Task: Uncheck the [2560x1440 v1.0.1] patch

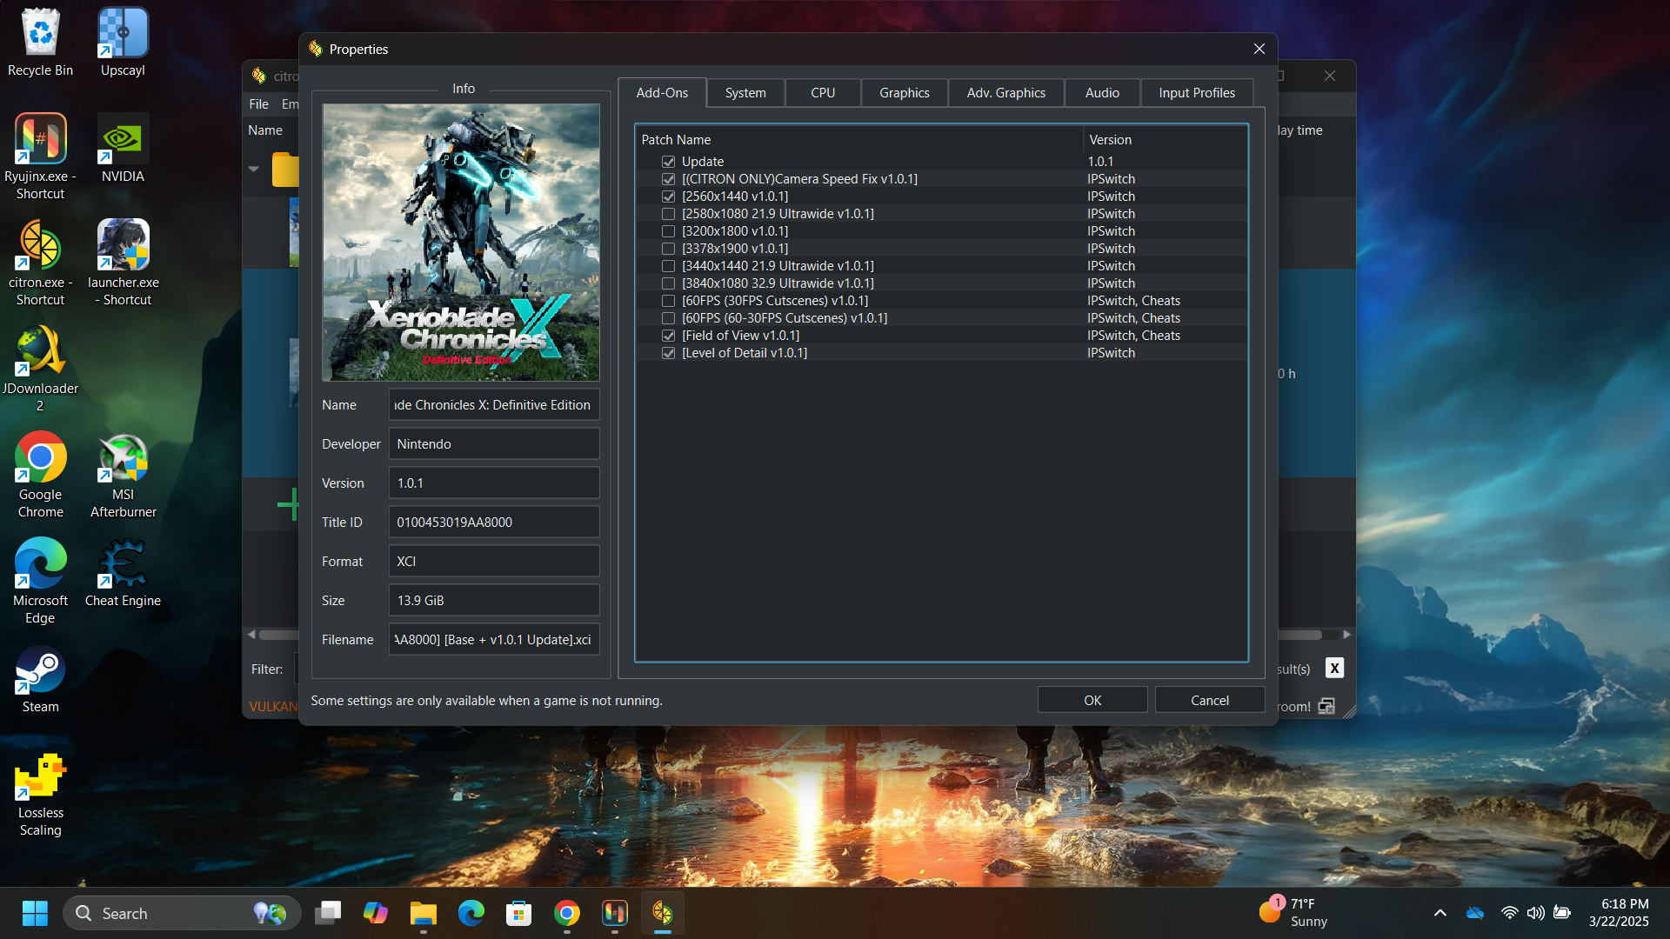Action: [x=668, y=196]
